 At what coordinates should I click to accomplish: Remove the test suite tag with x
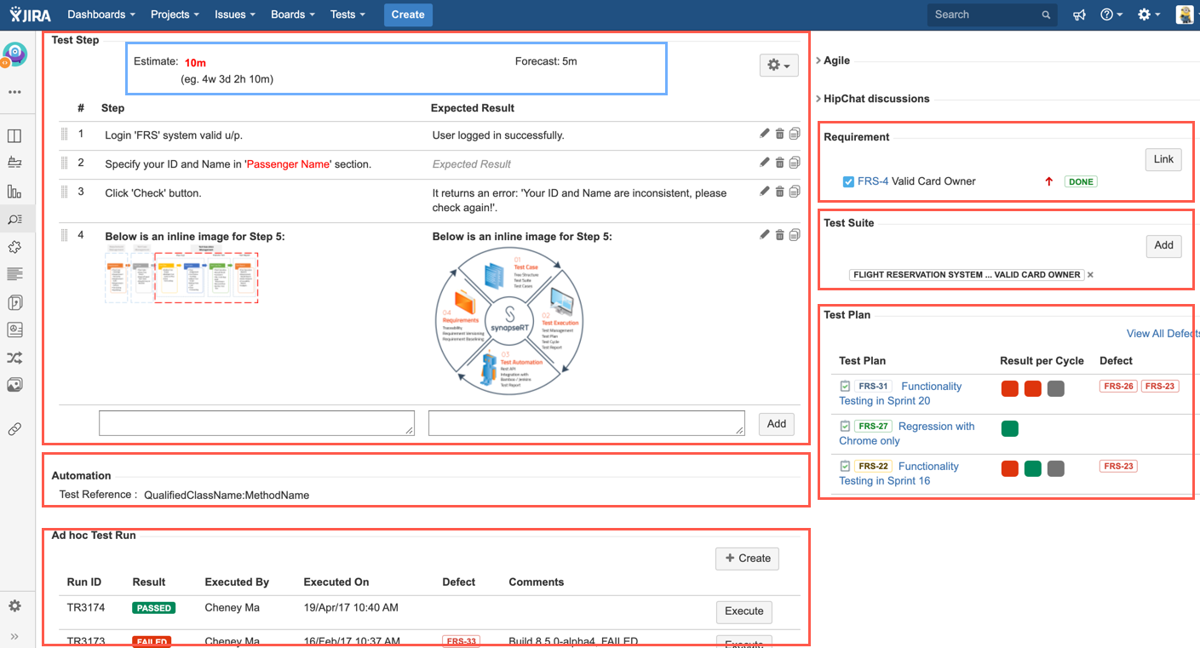coord(1090,275)
